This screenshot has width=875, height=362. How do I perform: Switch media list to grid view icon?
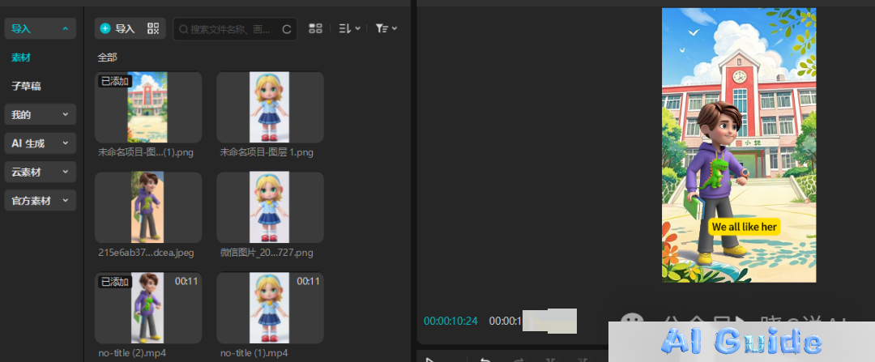[x=316, y=28]
